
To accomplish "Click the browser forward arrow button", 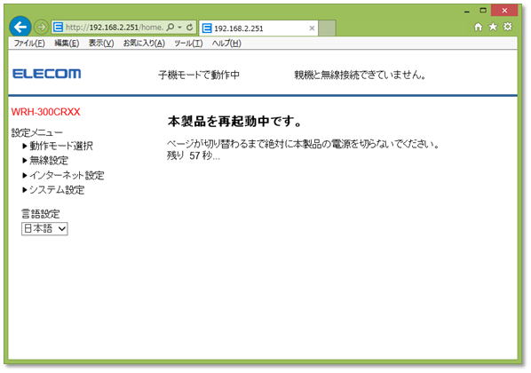I will pyautogui.click(x=42, y=28).
